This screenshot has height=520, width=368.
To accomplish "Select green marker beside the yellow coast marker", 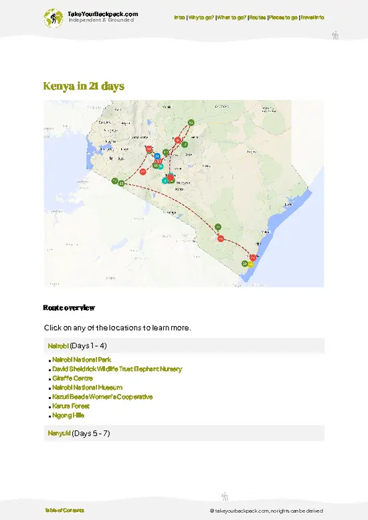I will tap(245, 263).
